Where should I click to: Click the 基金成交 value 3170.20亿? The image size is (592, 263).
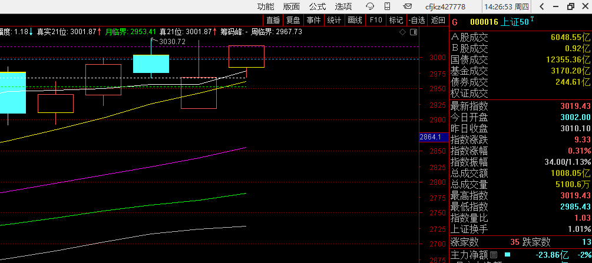pos(570,71)
